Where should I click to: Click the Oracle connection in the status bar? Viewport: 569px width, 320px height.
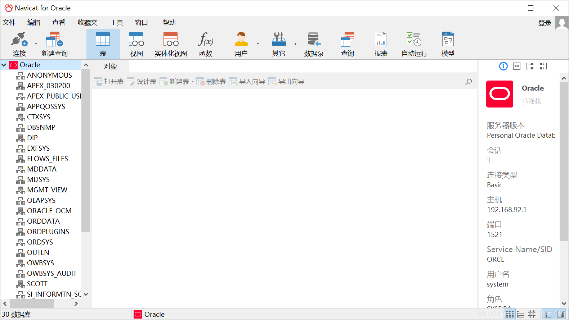click(x=149, y=314)
